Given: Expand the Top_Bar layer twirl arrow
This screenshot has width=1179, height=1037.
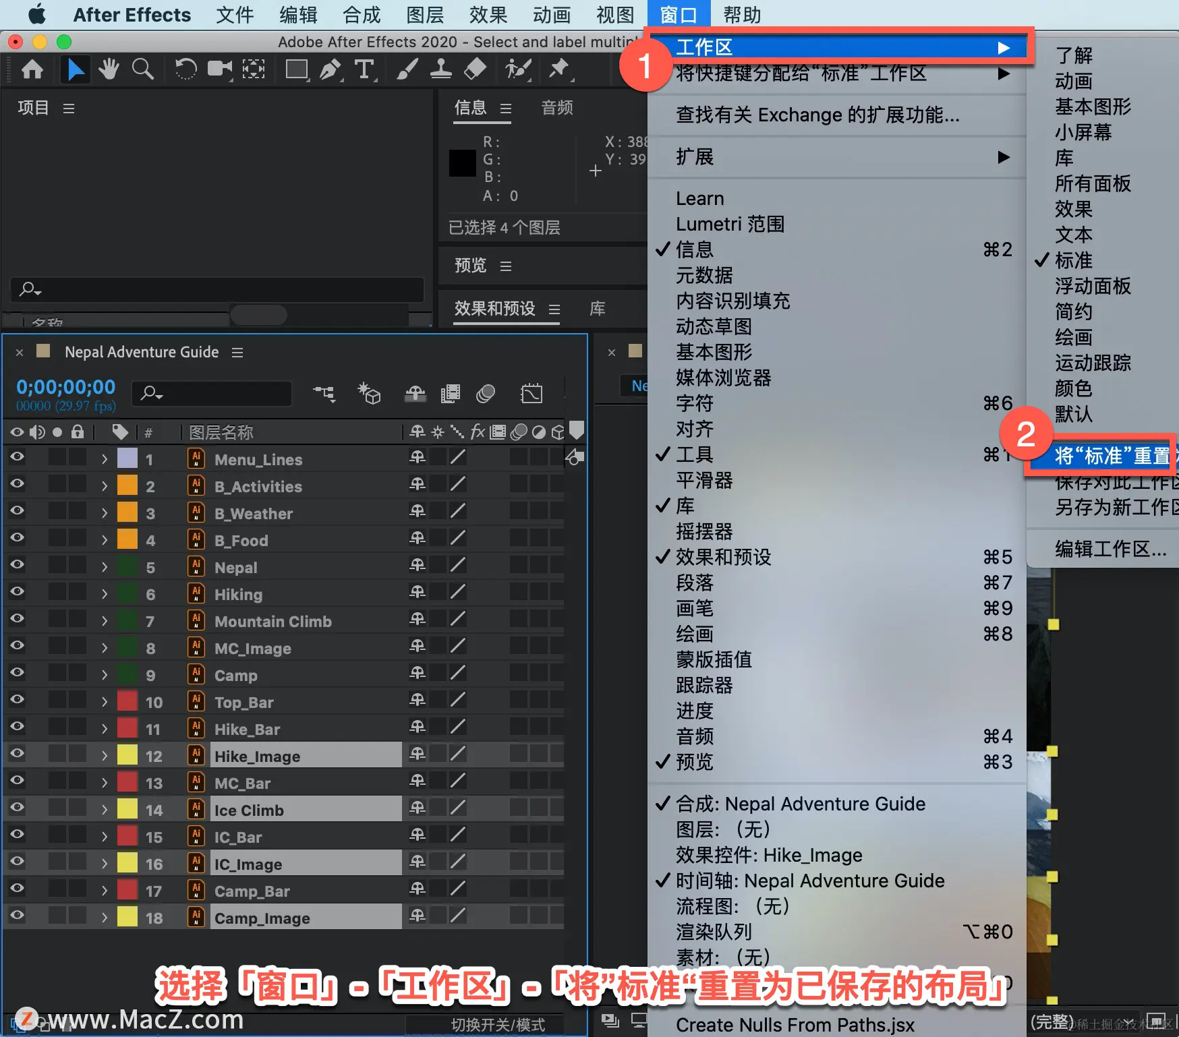Looking at the screenshot, I should (105, 702).
